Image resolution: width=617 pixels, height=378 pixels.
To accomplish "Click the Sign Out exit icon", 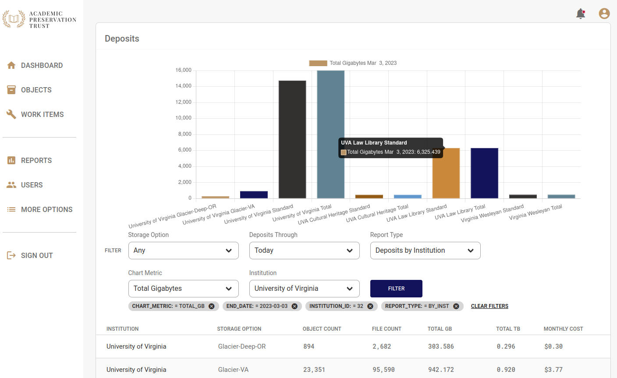I will click(11, 255).
